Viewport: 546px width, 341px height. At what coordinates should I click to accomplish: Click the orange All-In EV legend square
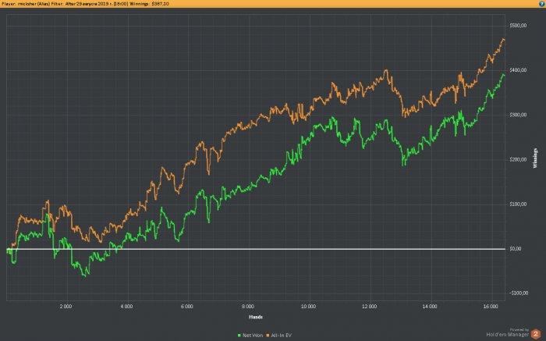tap(268, 336)
